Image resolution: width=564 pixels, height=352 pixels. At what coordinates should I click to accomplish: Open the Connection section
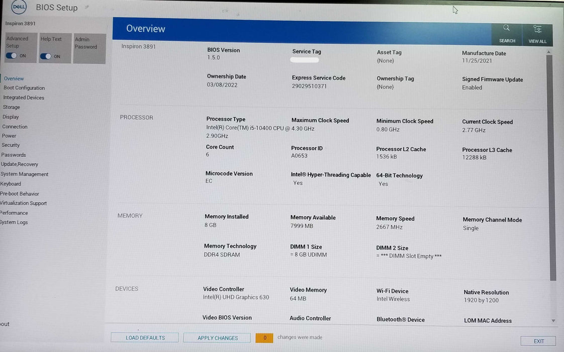point(15,127)
